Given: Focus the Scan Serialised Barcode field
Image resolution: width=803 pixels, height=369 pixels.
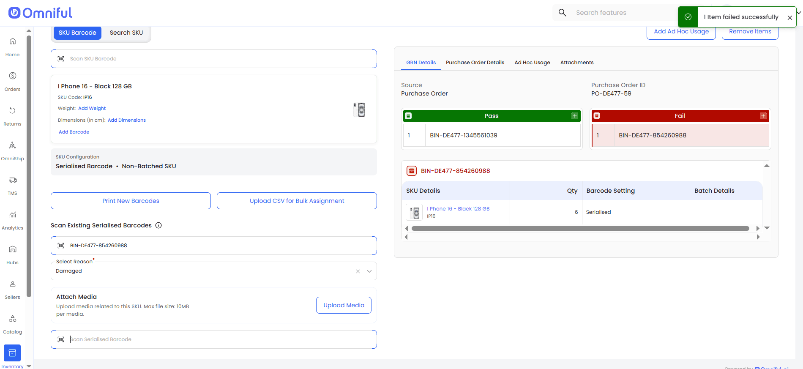Looking at the screenshot, I should click(x=214, y=339).
